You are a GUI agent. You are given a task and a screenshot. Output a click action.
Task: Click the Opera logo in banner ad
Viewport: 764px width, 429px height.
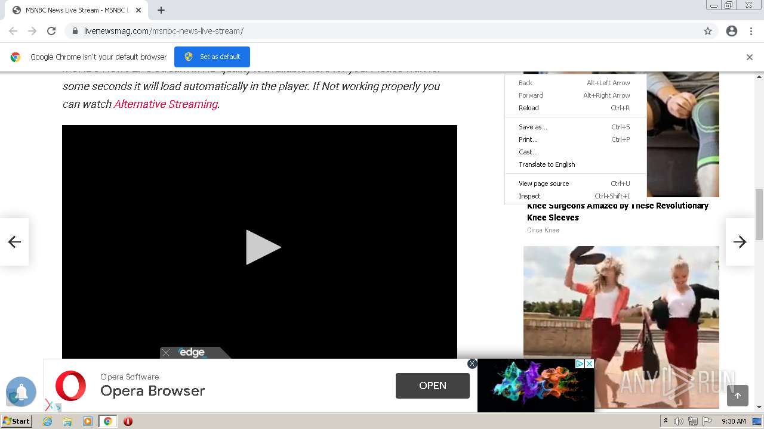coord(70,386)
